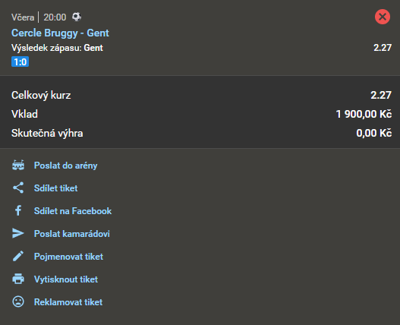The width and height of the screenshot is (400, 325).
Task: Select Sdílet na Facebook
Action: (73, 211)
